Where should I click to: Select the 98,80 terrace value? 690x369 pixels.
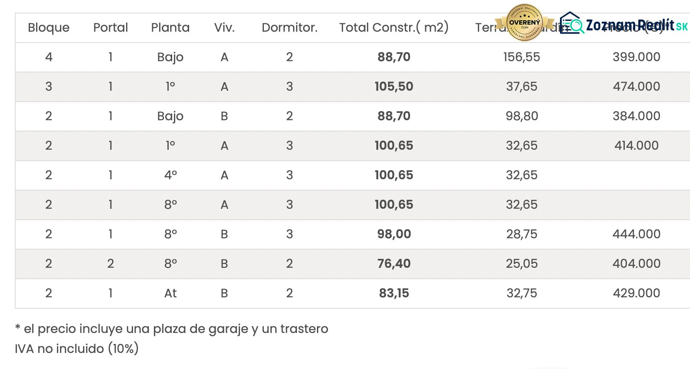pyautogui.click(x=522, y=116)
